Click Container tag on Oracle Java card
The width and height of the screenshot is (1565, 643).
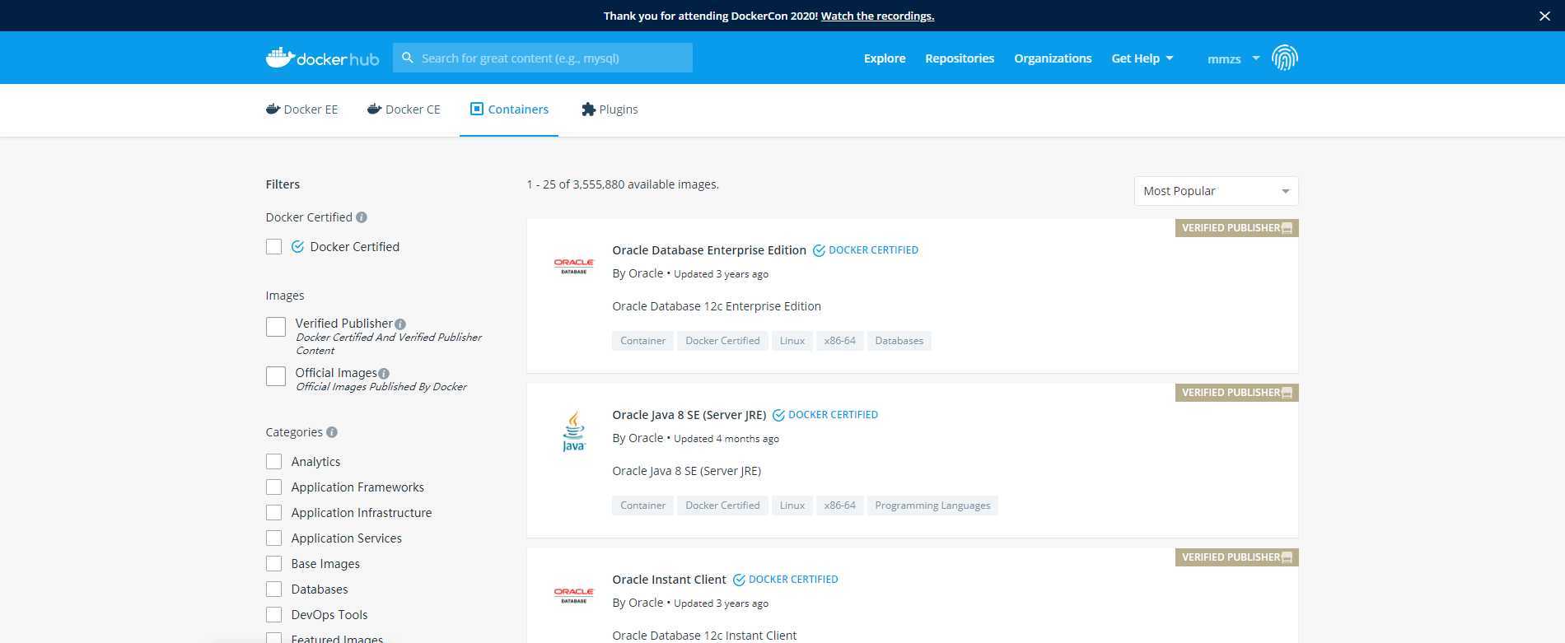point(642,506)
